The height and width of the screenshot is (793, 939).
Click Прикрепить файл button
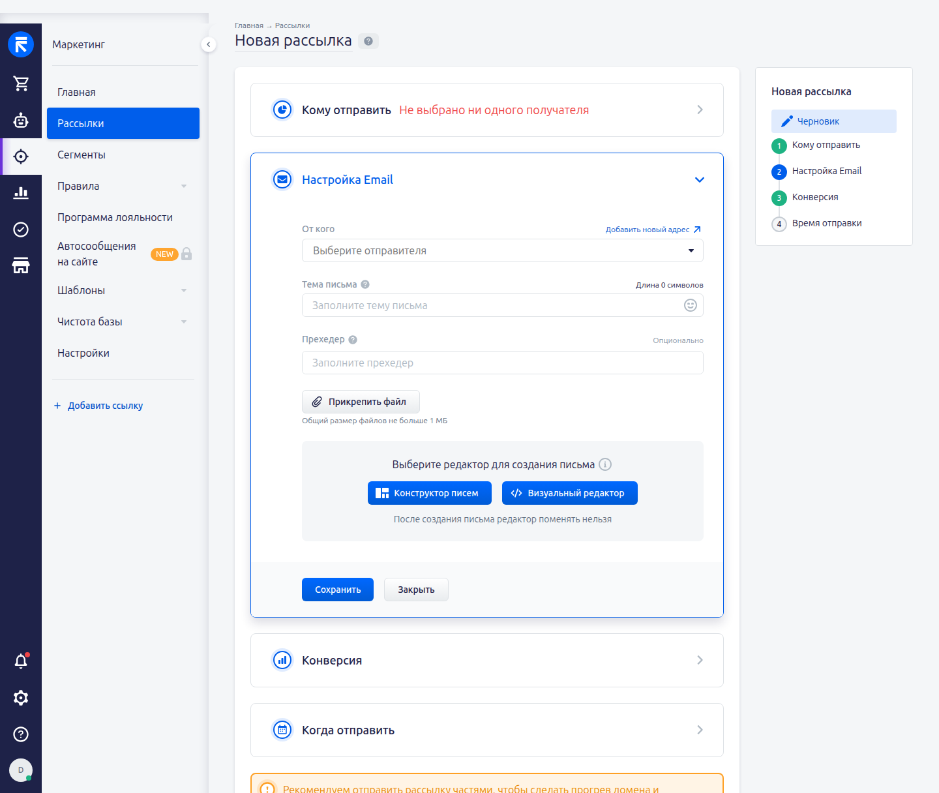361,402
